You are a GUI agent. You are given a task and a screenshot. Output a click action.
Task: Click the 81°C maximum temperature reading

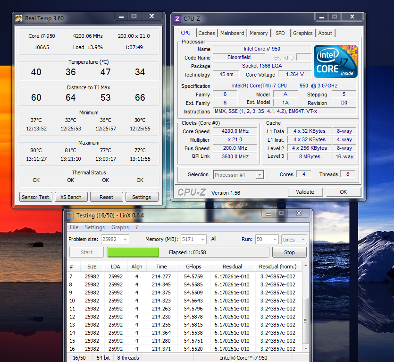(71, 151)
